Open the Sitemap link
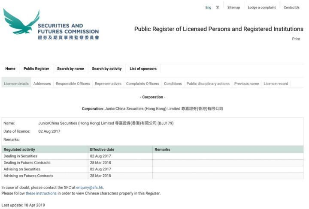The height and width of the screenshot is (209, 309). (x=233, y=7)
